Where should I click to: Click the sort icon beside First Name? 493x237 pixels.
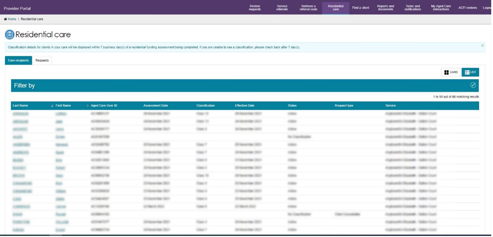(87, 105)
